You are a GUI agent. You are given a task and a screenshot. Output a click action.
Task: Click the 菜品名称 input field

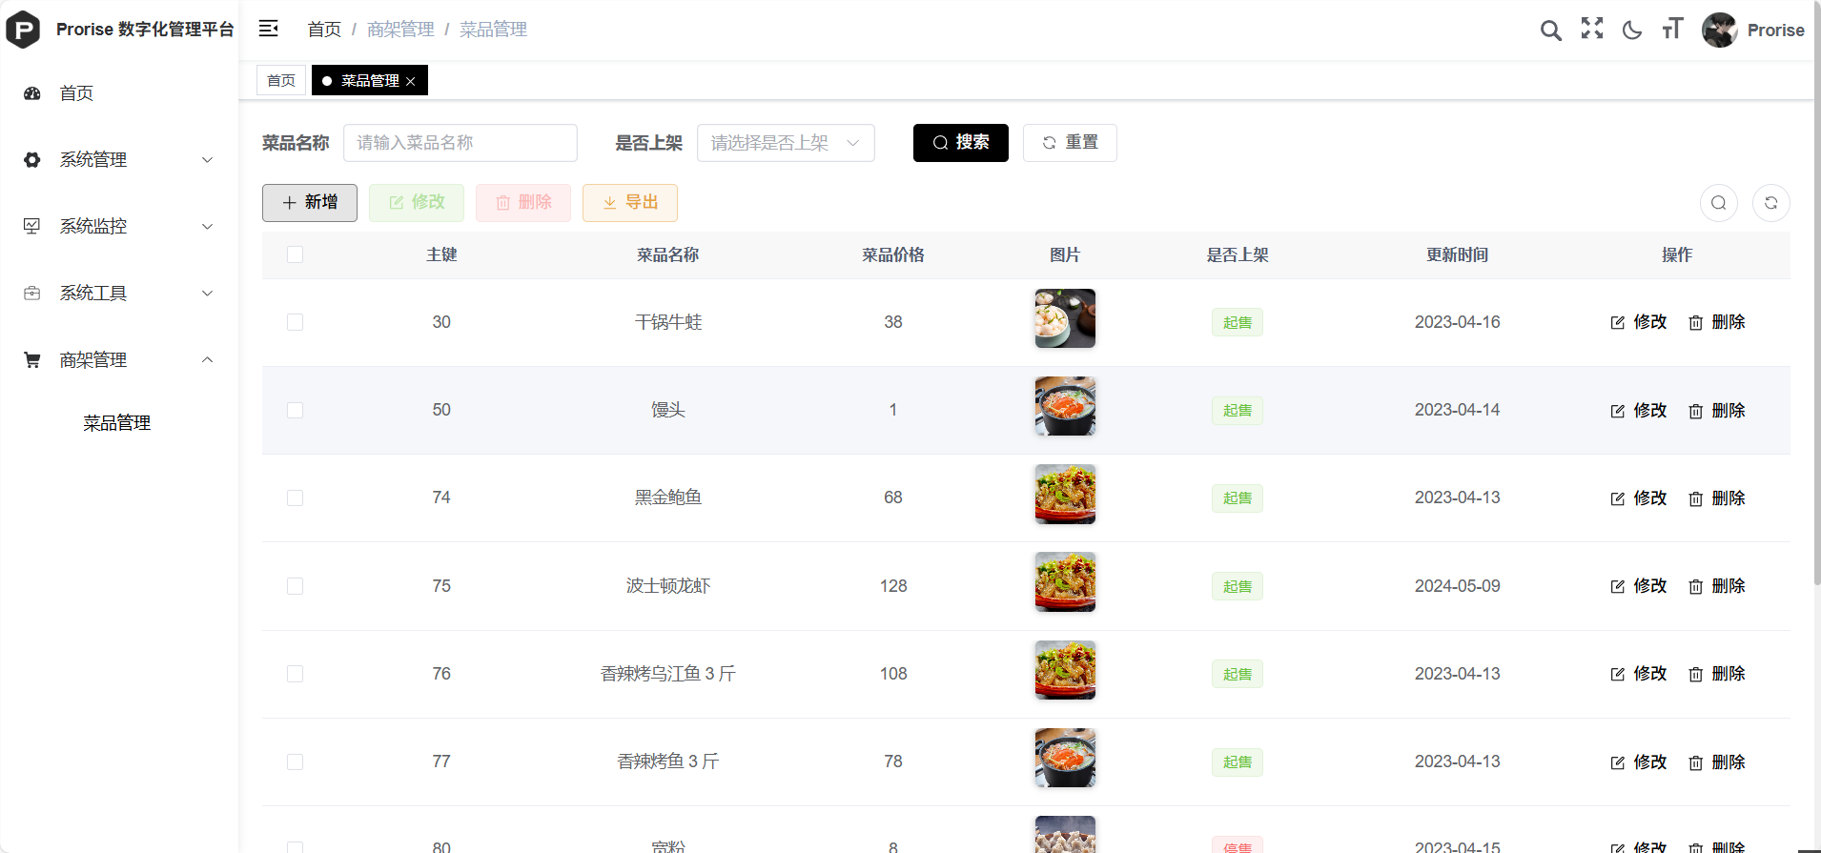click(460, 143)
